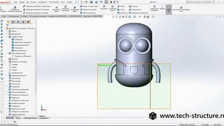
Task: Open dropdown under Отверстие под крепеж
Action: 65,13
